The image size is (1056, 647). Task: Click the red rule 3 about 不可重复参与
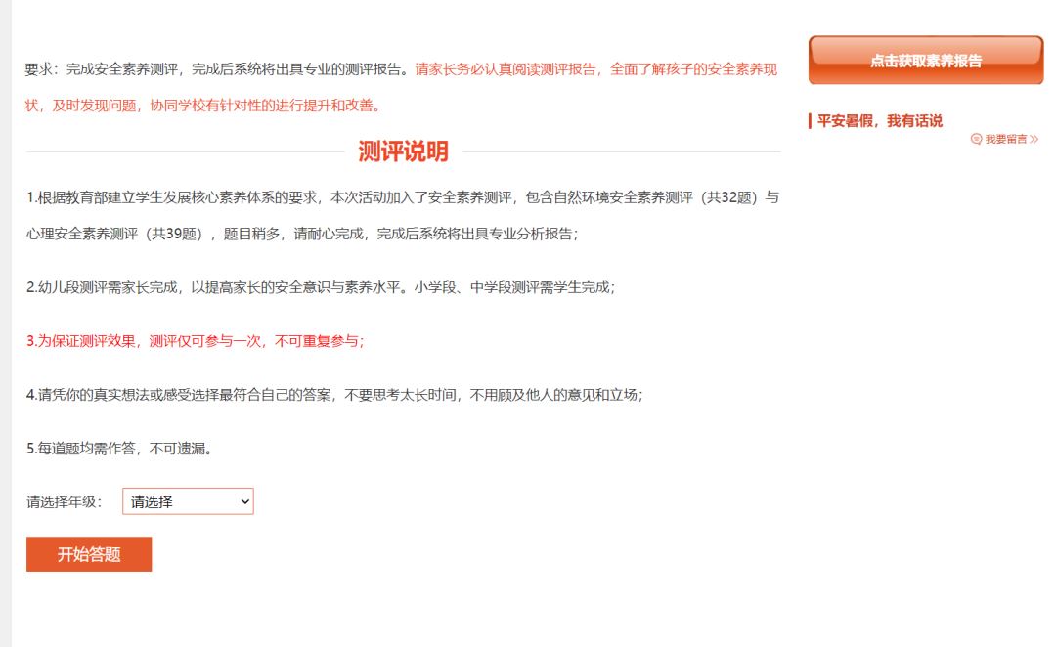click(195, 341)
